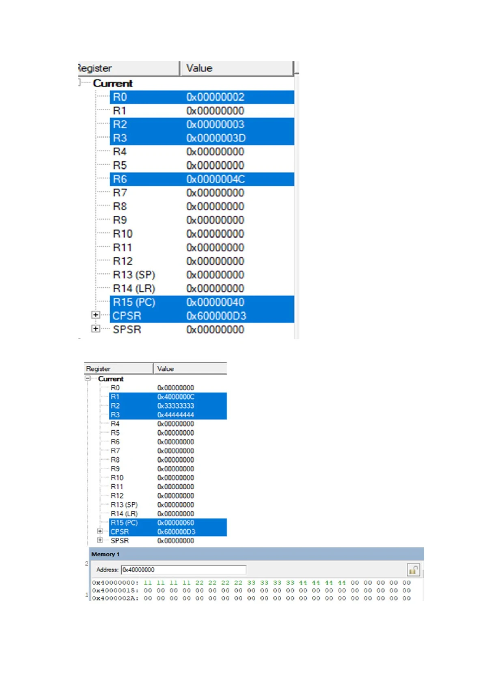This screenshot has width=487, height=688.
Task: Click value 0x0000003D in R3 row
Action: (x=216, y=138)
